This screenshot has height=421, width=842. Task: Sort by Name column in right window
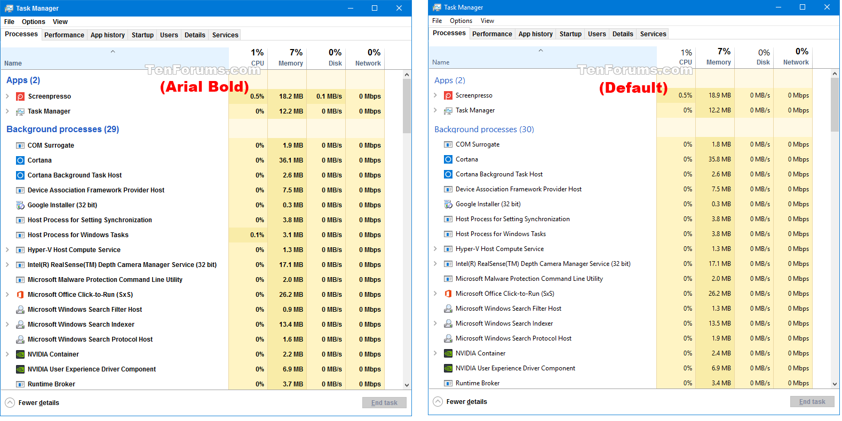click(543, 57)
